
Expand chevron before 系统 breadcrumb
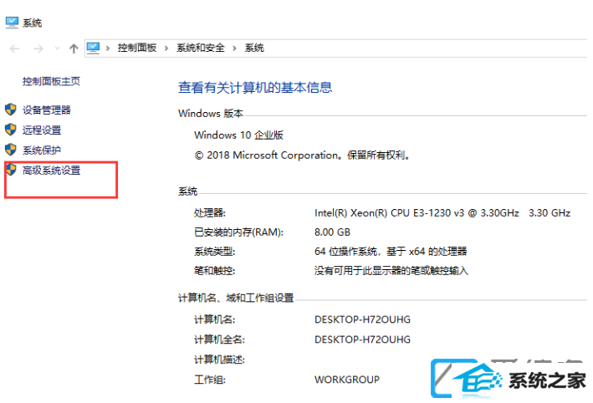(x=234, y=48)
